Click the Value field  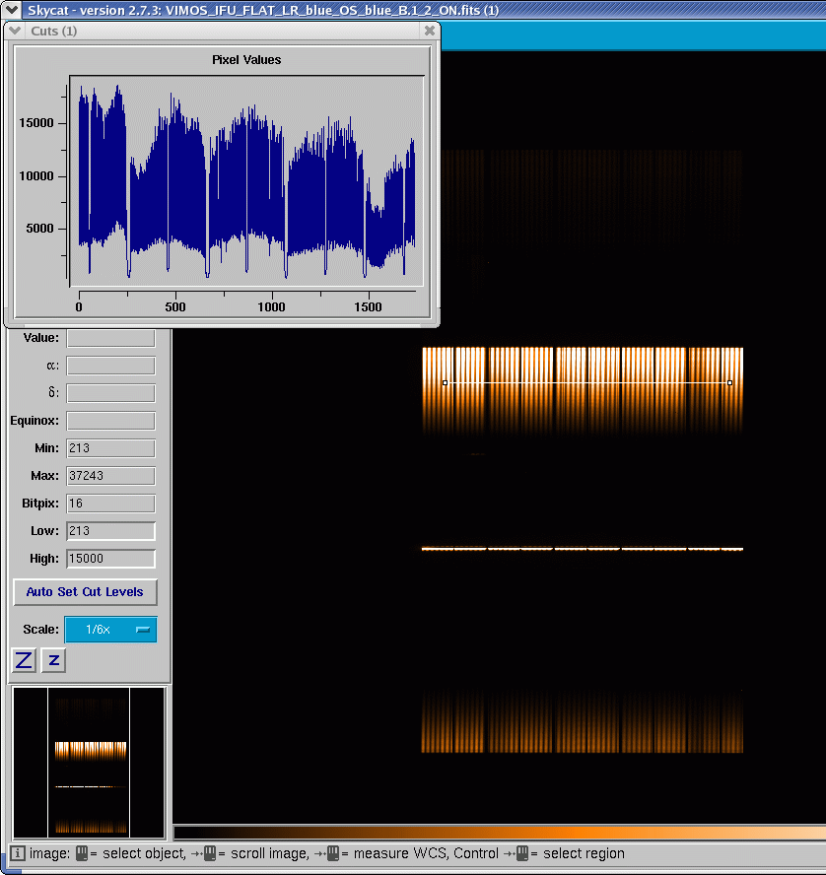click(110, 338)
